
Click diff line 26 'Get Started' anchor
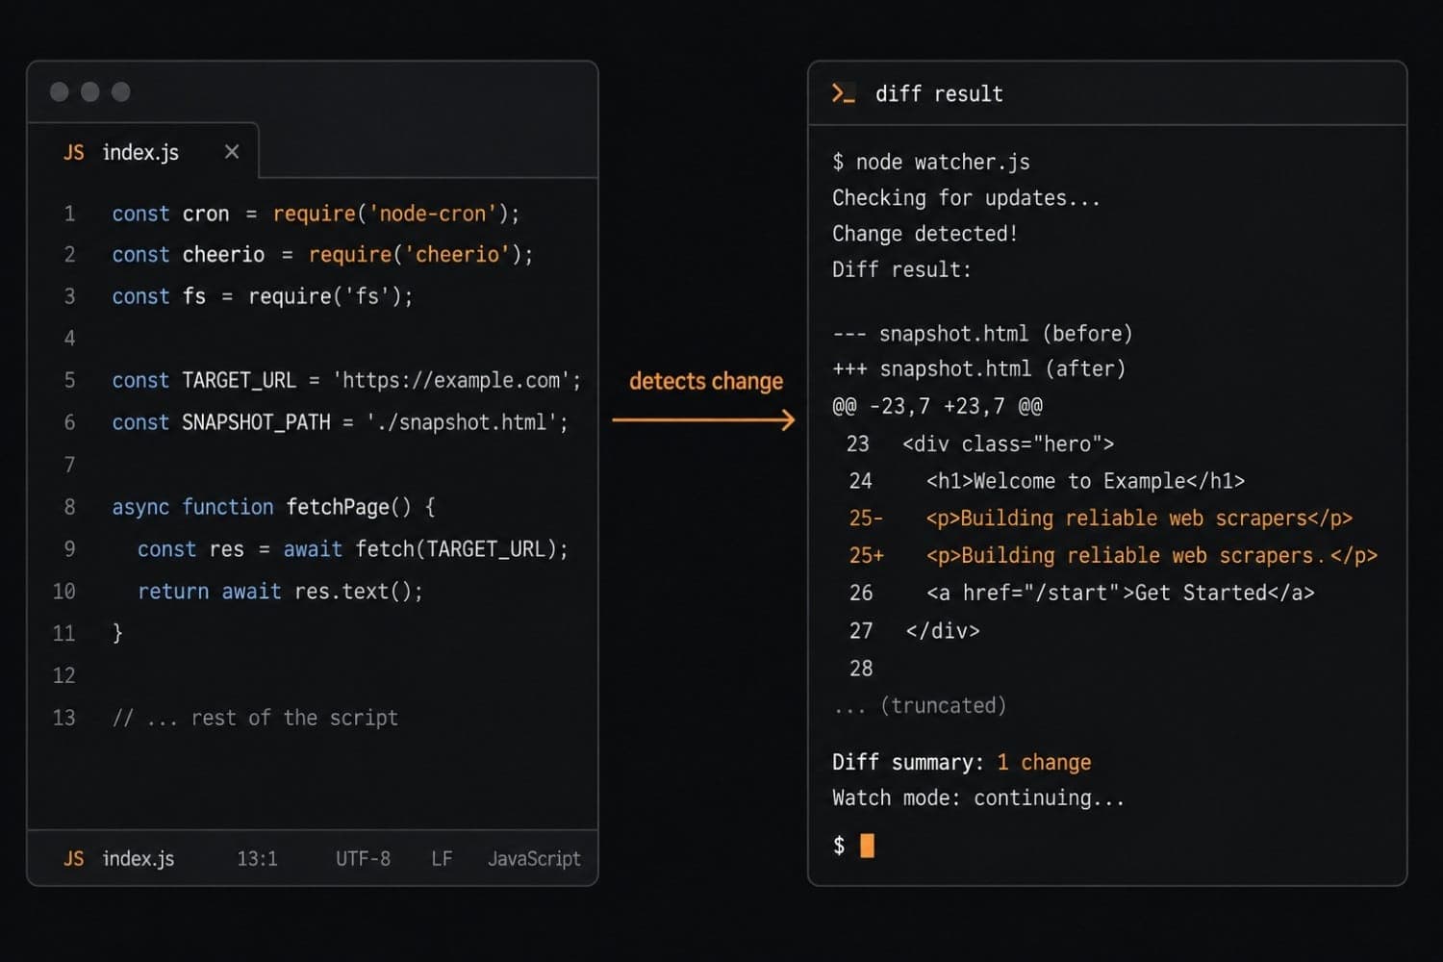point(1081,593)
